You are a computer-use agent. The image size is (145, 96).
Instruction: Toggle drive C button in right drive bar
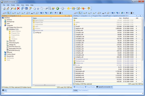point(80,13)
